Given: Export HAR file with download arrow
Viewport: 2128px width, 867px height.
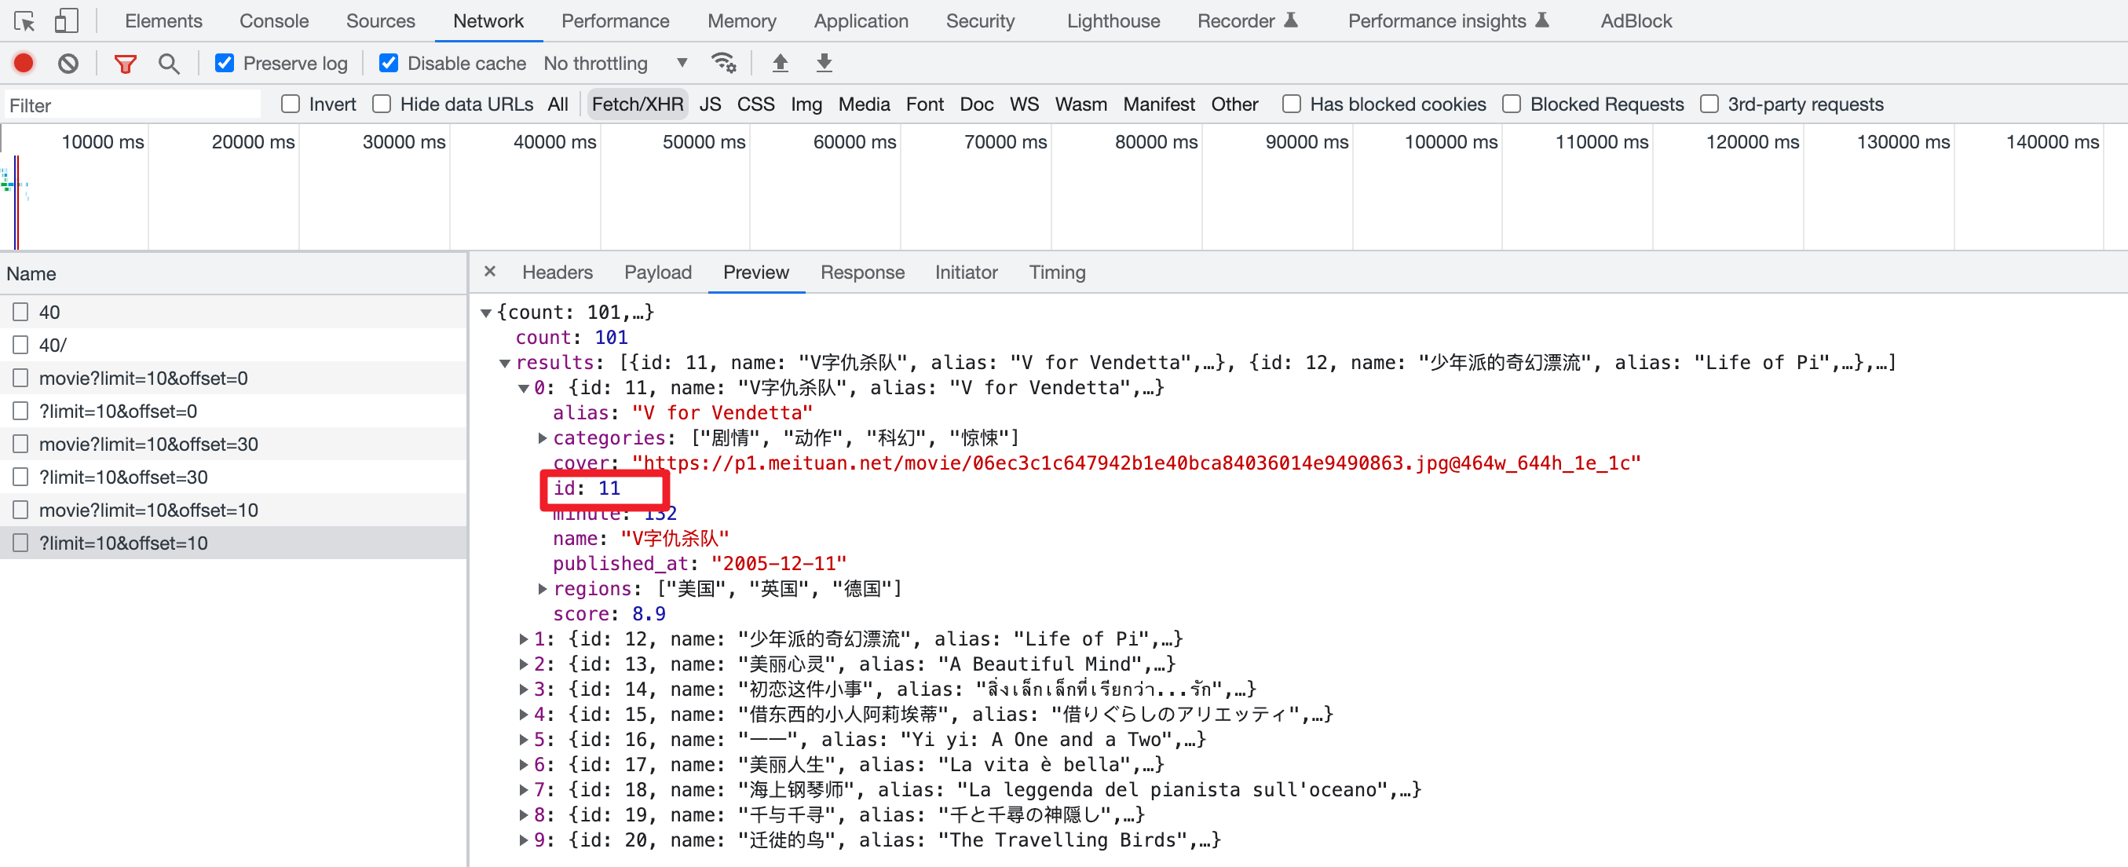Looking at the screenshot, I should (825, 63).
